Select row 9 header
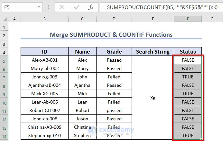Screen dimensions: 223x141 click(x=4, y=94)
